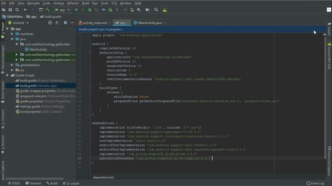Fold the dependencies block in editor gutter
The height and width of the screenshot is (186, 332).
click(90, 123)
